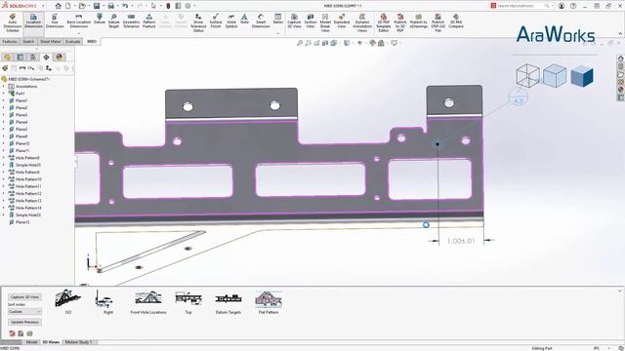
Task: Save the document with the Save icon
Action: coord(97,6)
